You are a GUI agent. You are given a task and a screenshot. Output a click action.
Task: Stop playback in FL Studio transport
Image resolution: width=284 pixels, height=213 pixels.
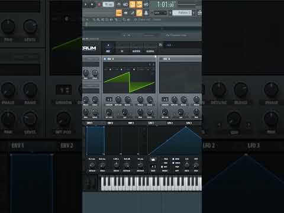(92, 4)
